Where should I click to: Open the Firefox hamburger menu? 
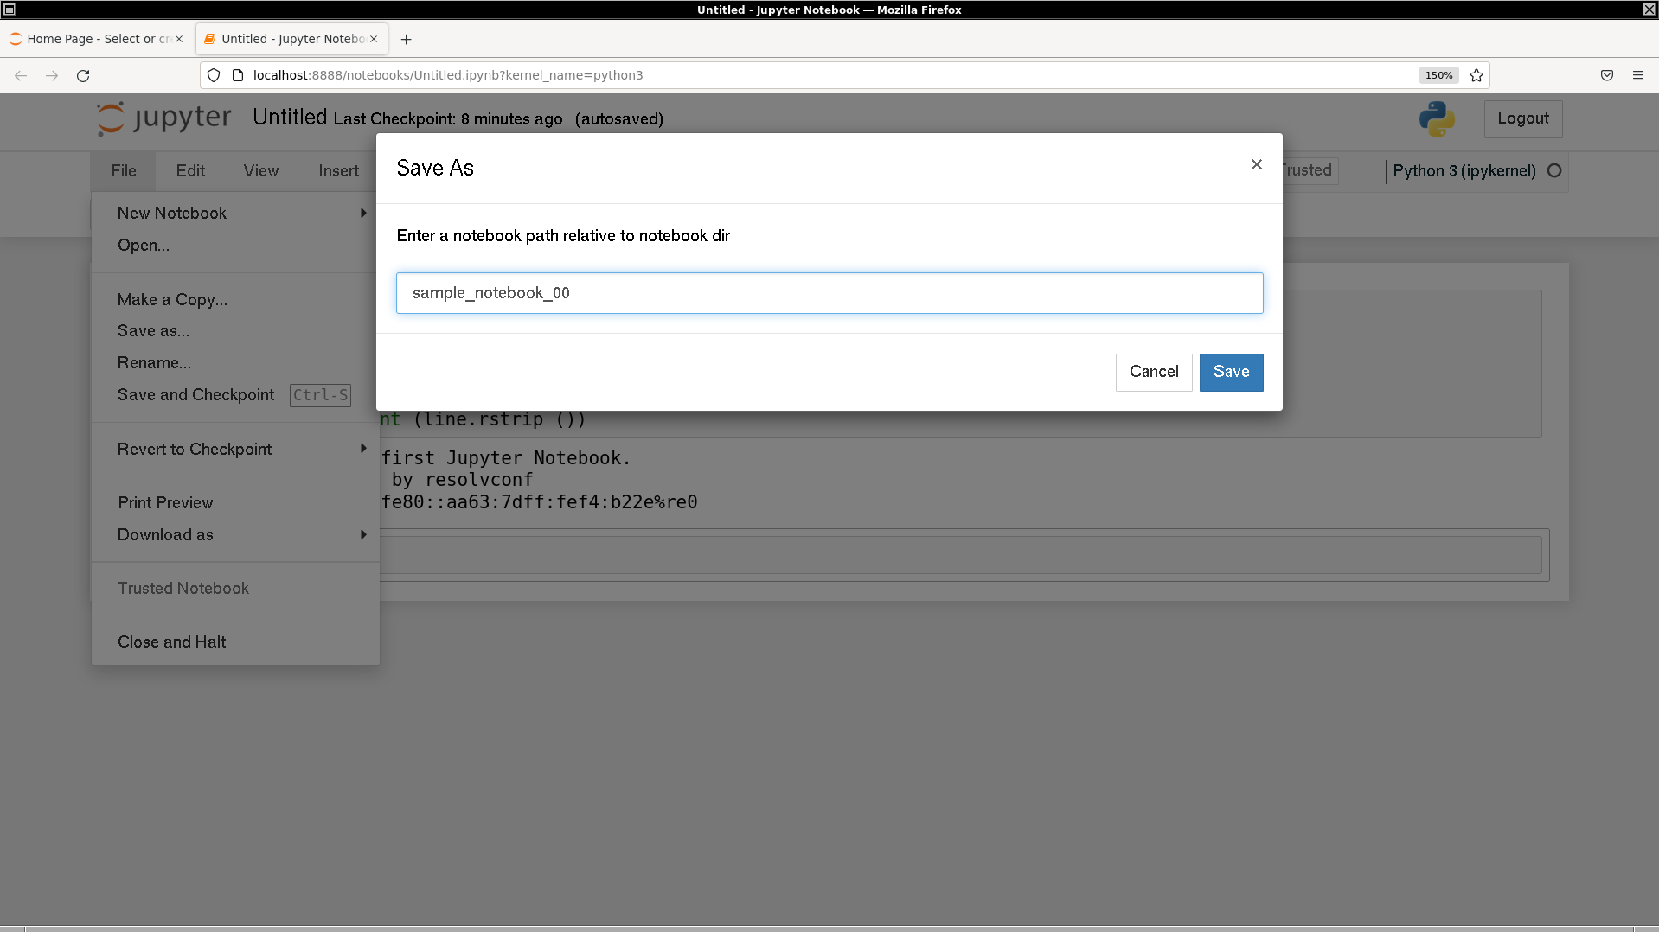[x=1637, y=75]
